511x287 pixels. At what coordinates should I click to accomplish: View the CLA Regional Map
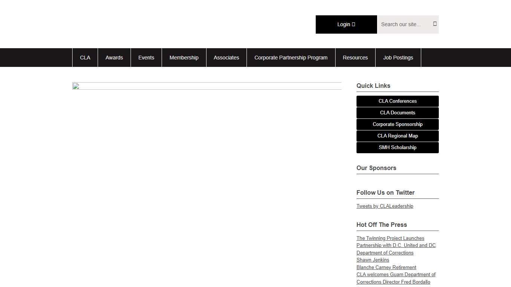(x=397, y=136)
